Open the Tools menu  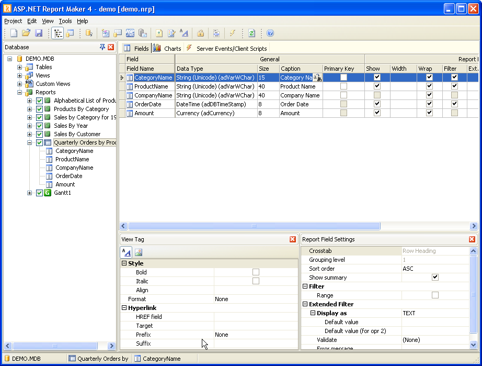(65, 21)
